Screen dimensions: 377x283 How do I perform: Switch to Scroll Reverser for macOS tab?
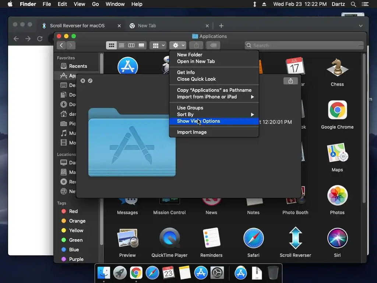pyautogui.click(x=77, y=26)
